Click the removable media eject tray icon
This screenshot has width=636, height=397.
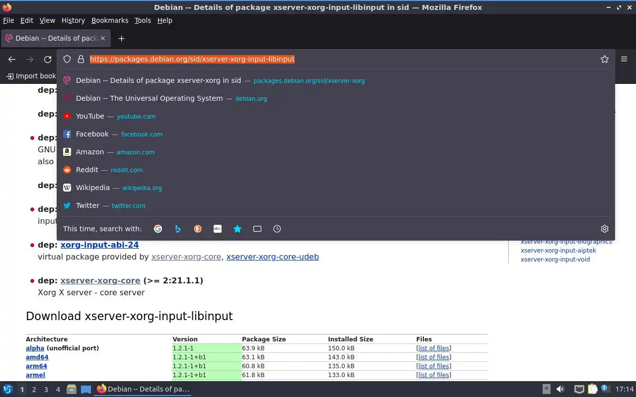click(x=546, y=389)
